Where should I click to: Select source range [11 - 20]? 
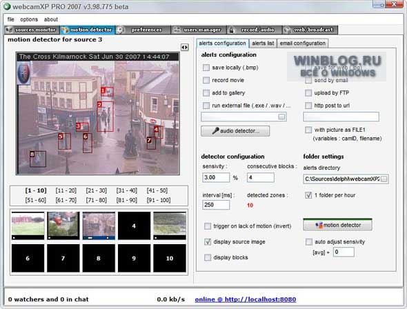tap(66, 190)
